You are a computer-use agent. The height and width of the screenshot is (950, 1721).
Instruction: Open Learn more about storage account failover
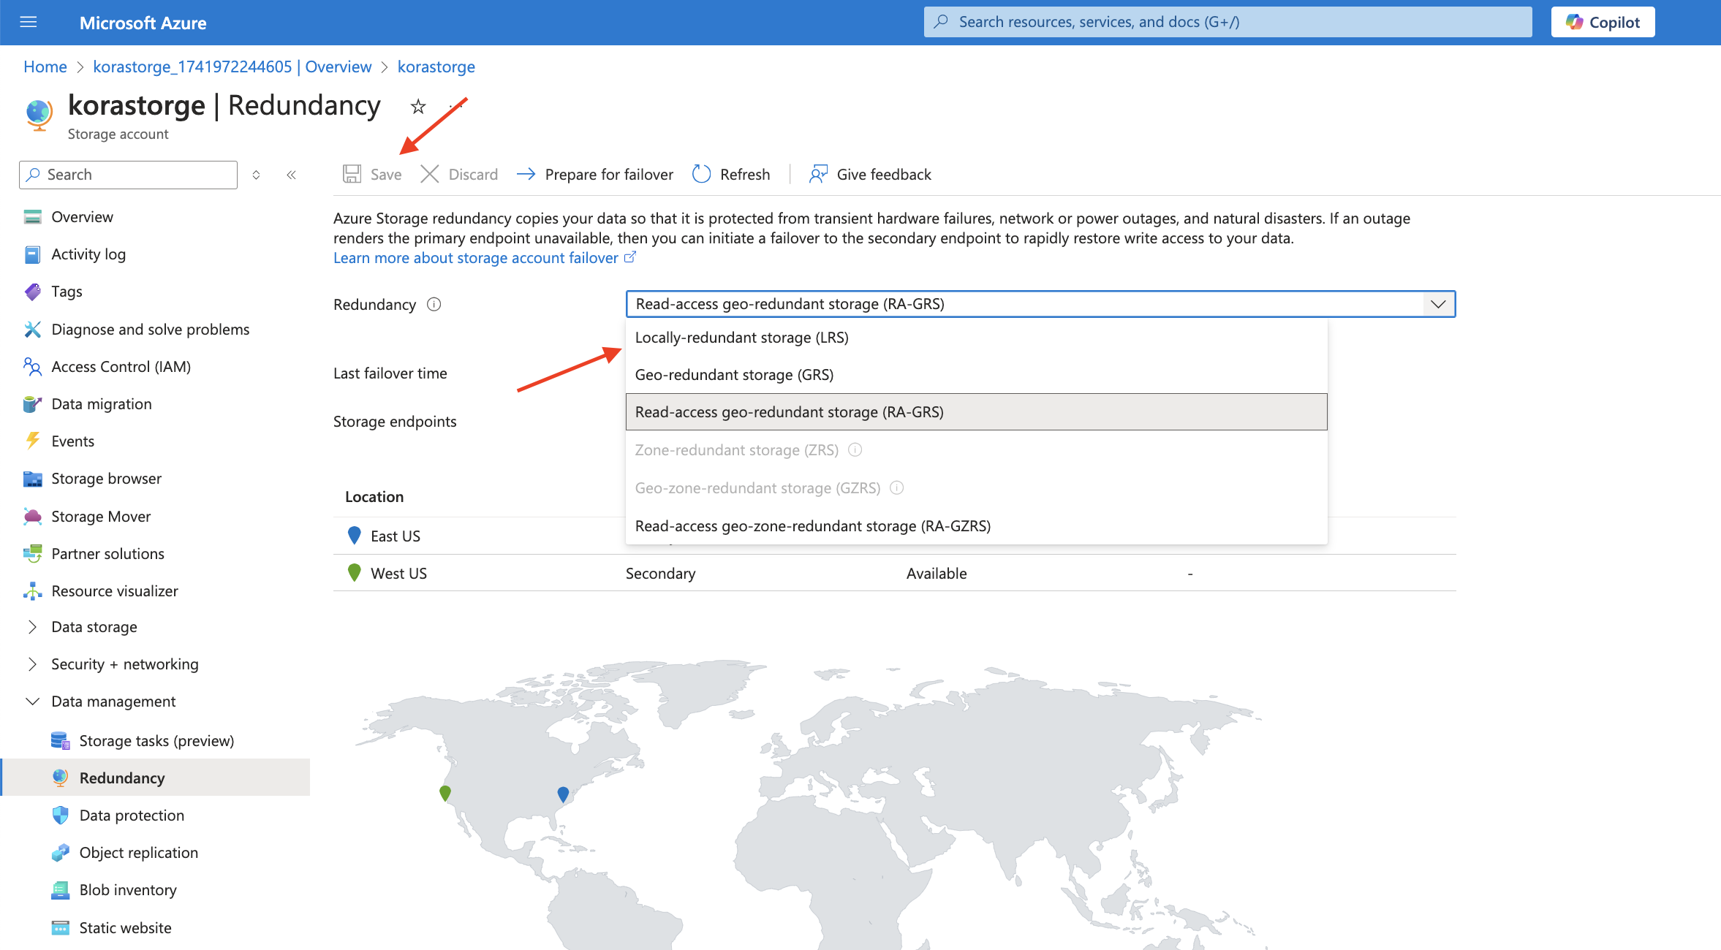(476, 257)
